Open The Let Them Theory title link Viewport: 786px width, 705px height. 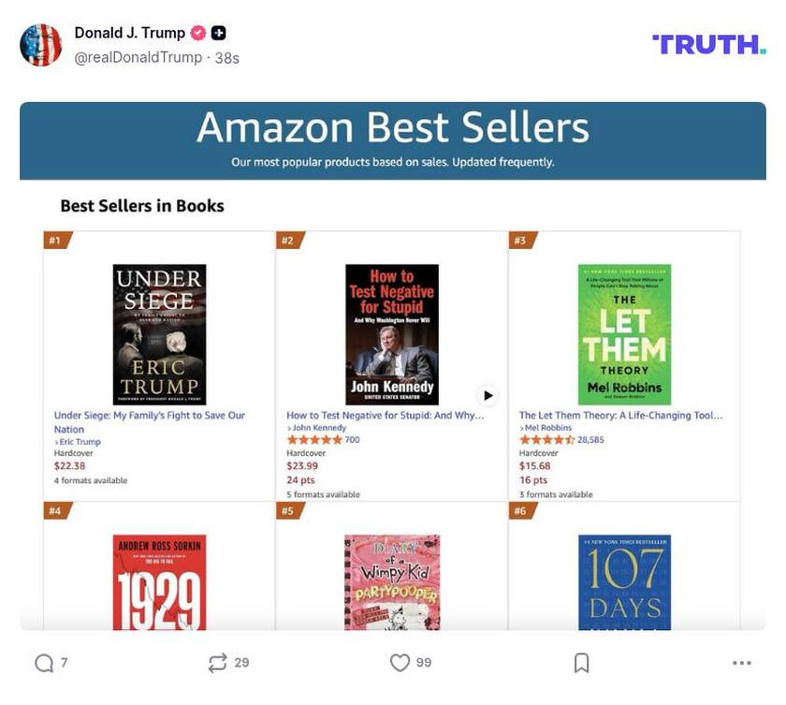pos(620,416)
